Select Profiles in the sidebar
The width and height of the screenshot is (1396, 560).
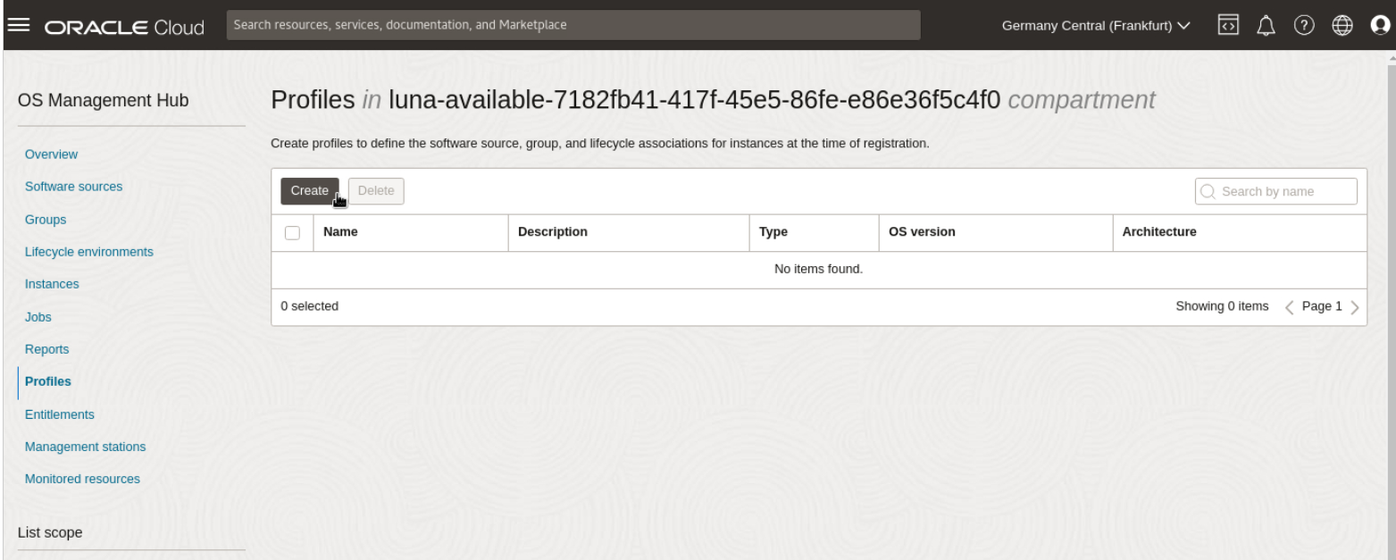point(48,381)
